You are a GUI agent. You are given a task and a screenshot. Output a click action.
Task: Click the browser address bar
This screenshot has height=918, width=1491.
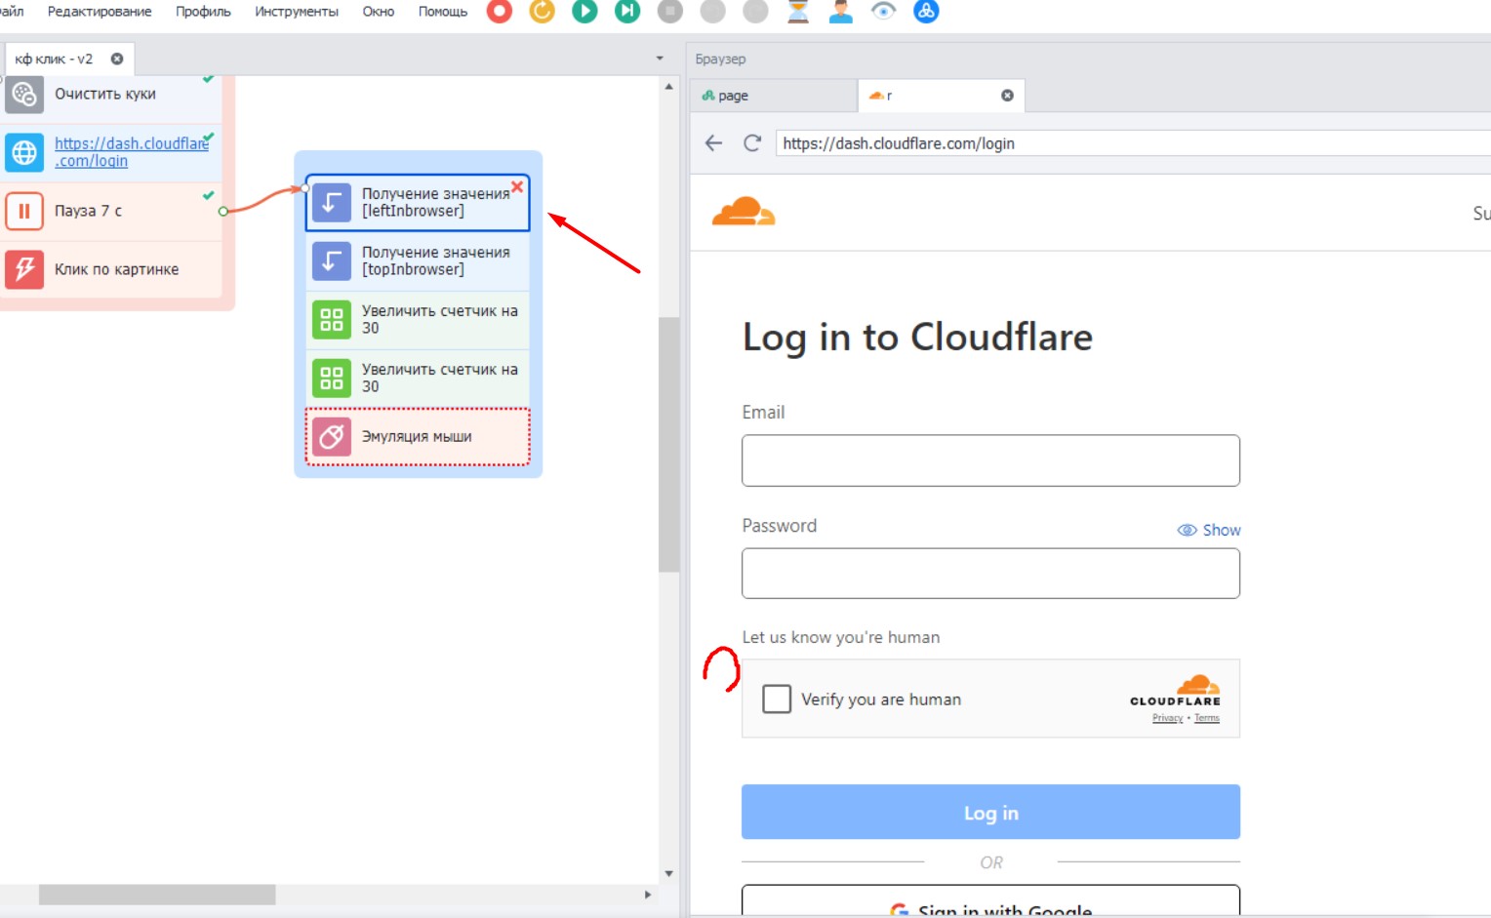click(x=1133, y=143)
